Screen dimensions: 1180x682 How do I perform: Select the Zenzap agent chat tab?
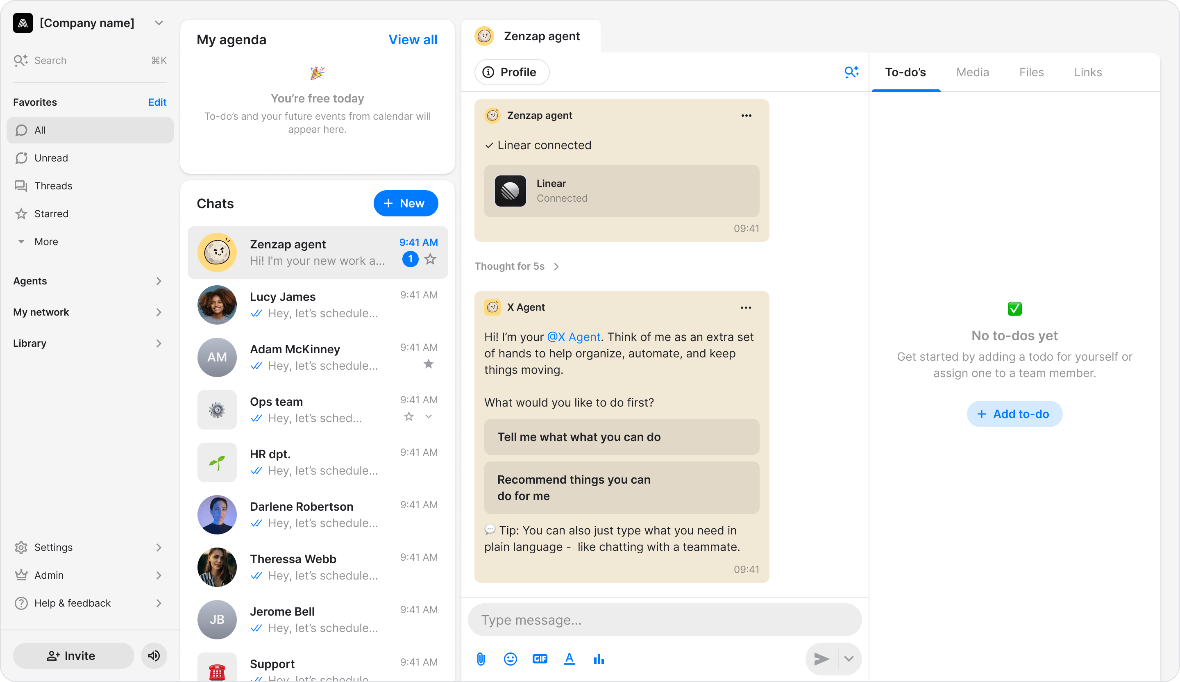[531, 36]
